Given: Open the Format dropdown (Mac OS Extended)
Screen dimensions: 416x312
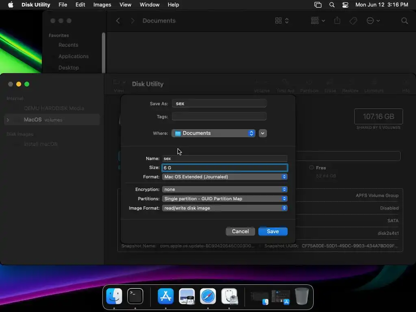Looking at the screenshot, I should 225,177.
